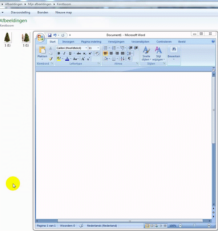Open the Verwijzingen tab
This screenshot has height=231, width=218.
116,42
